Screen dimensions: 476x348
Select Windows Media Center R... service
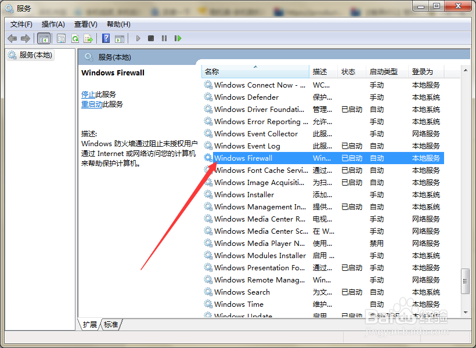click(x=323, y=219)
